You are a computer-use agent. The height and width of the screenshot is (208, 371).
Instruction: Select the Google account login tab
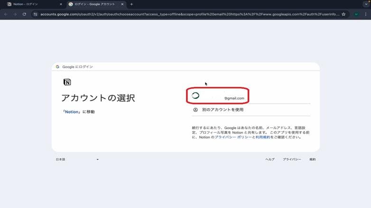[x=96, y=4]
